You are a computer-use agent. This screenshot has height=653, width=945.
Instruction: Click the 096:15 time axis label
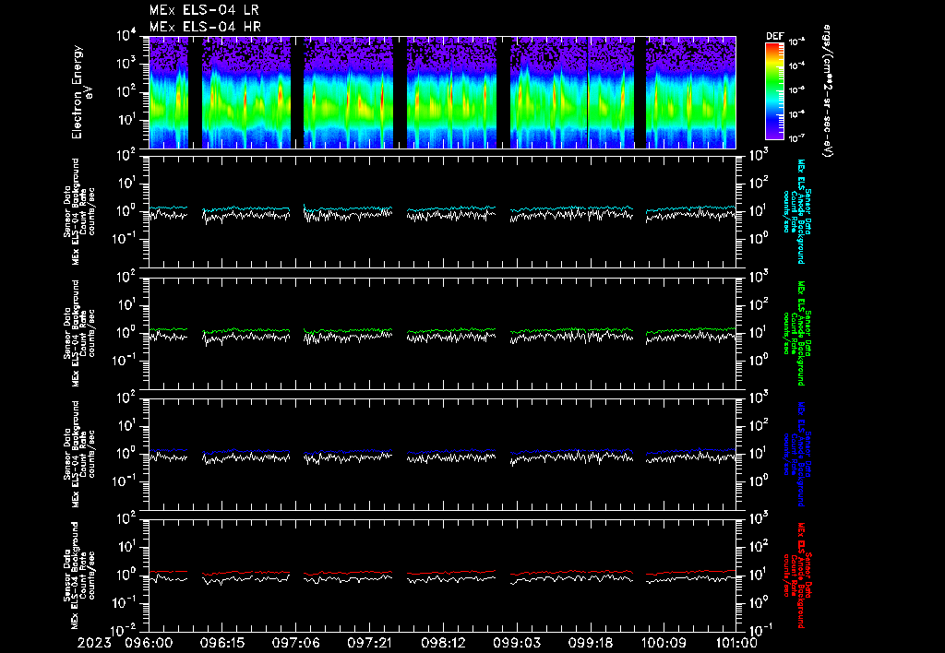221,643
